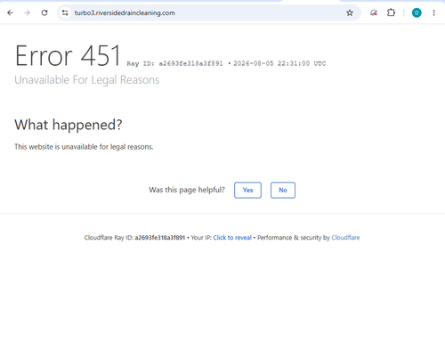
Task: Open the Extensions puzzle icon
Action: click(391, 12)
